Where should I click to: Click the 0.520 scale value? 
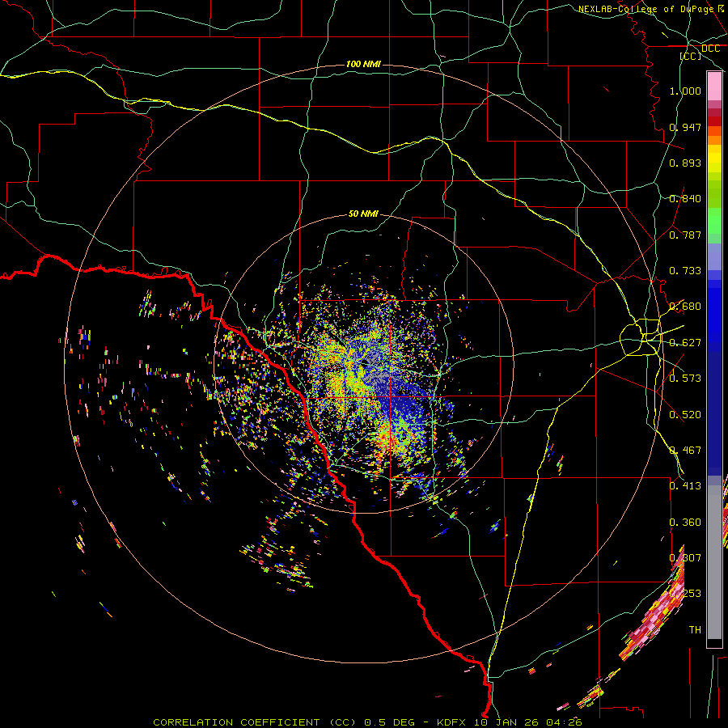click(685, 415)
